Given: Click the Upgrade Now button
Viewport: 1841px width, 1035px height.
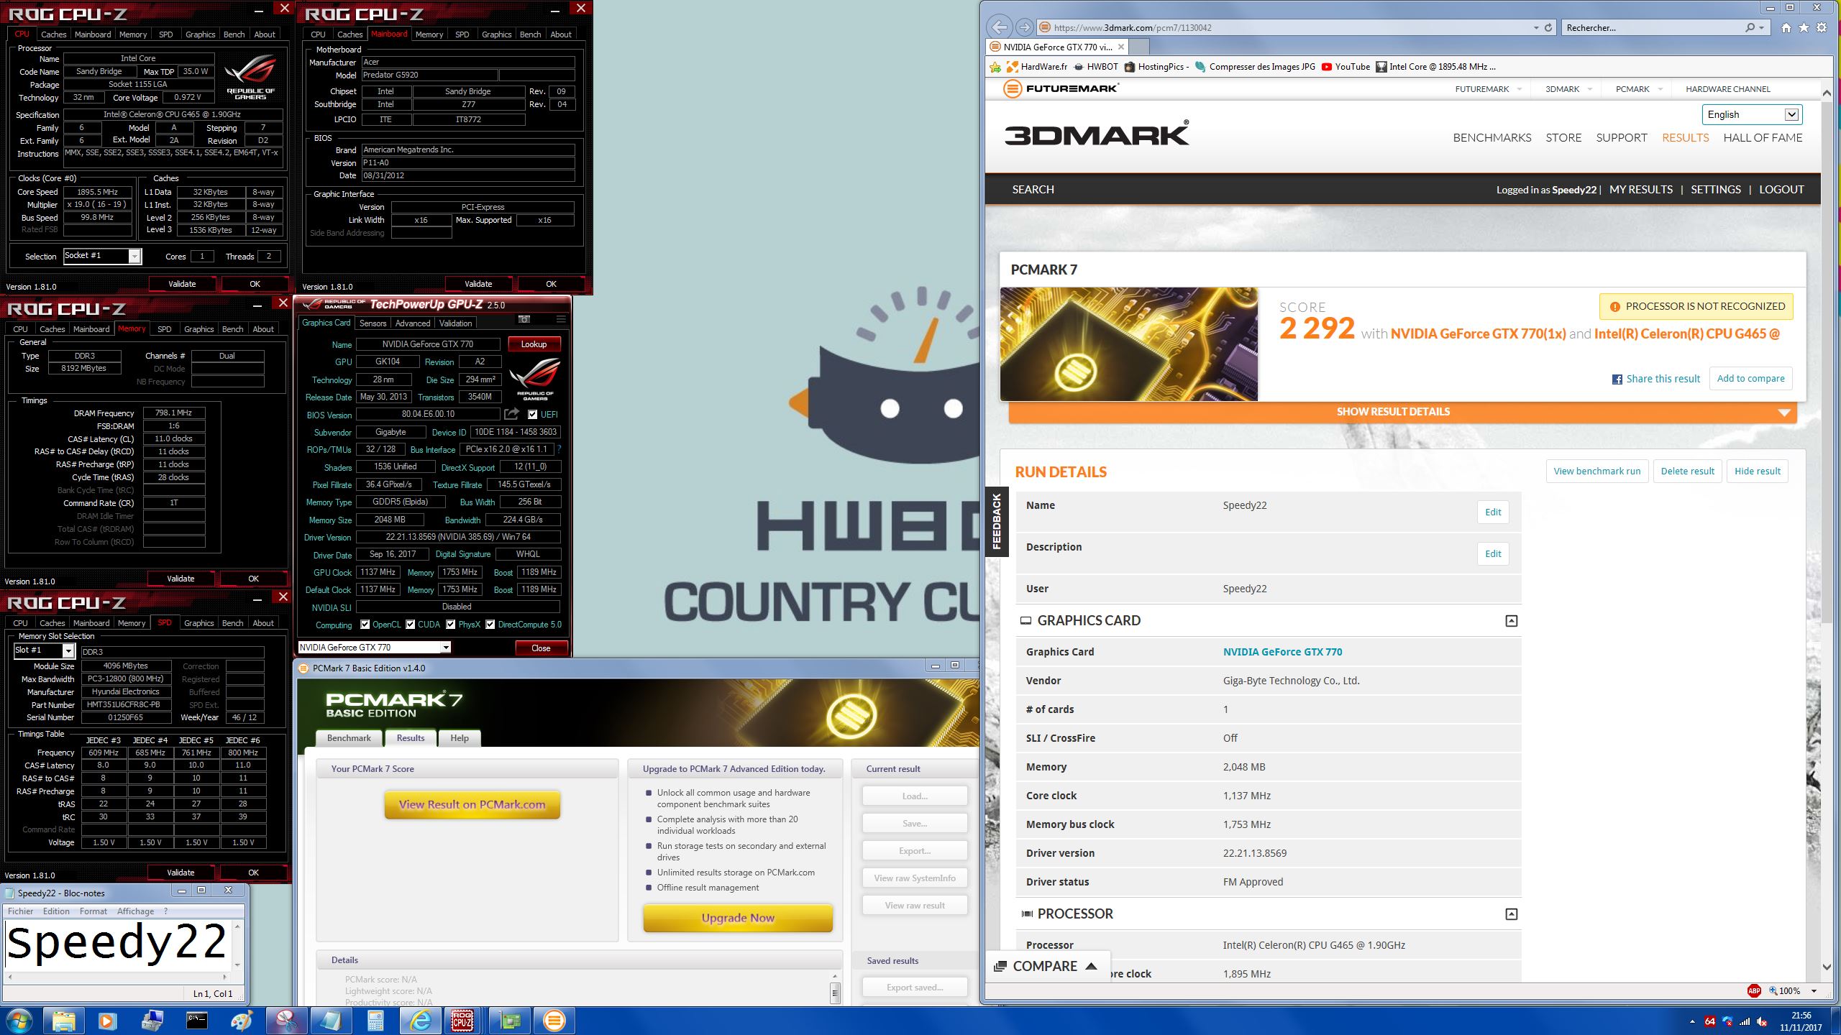Looking at the screenshot, I should point(738,918).
